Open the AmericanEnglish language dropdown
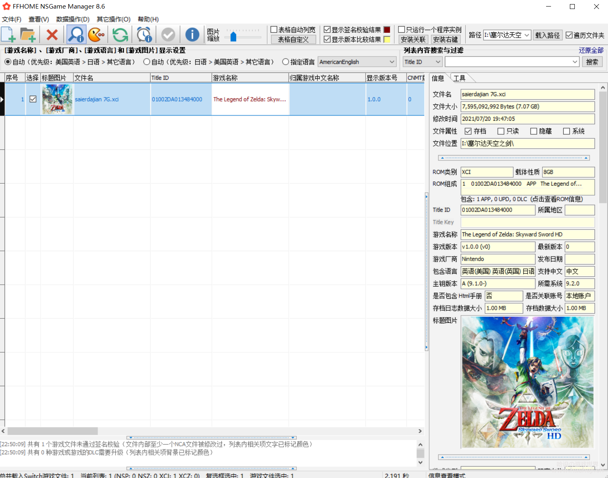This screenshot has height=478, width=608. 357,62
